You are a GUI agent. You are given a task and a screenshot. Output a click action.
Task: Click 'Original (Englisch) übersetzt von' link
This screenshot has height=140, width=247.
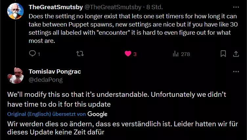(47, 114)
